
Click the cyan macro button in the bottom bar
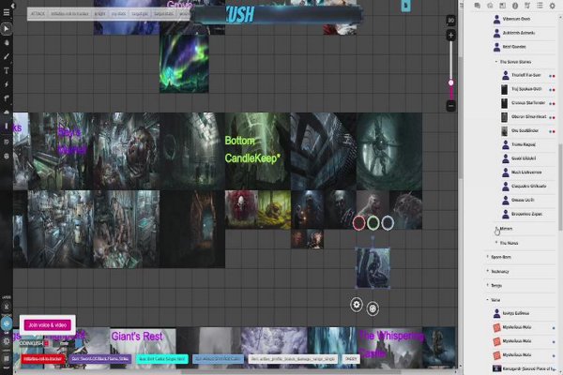click(x=162, y=359)
